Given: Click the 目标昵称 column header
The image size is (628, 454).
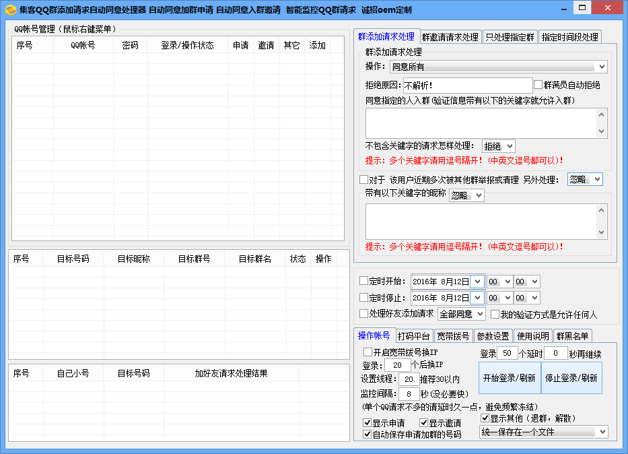Looking at the screenshot, I should coord(134,259).
